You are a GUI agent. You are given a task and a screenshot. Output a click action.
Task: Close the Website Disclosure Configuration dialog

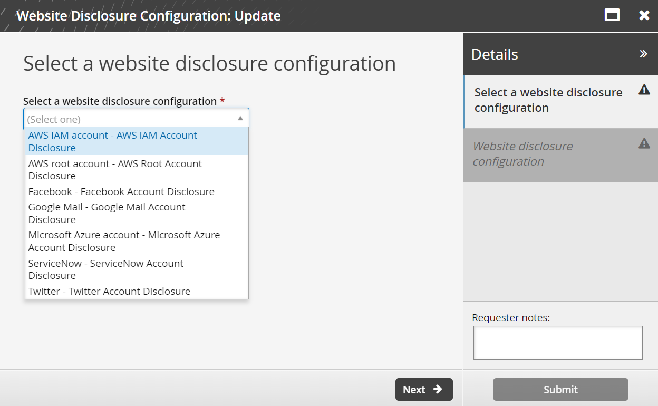click(x=644, y=15)
